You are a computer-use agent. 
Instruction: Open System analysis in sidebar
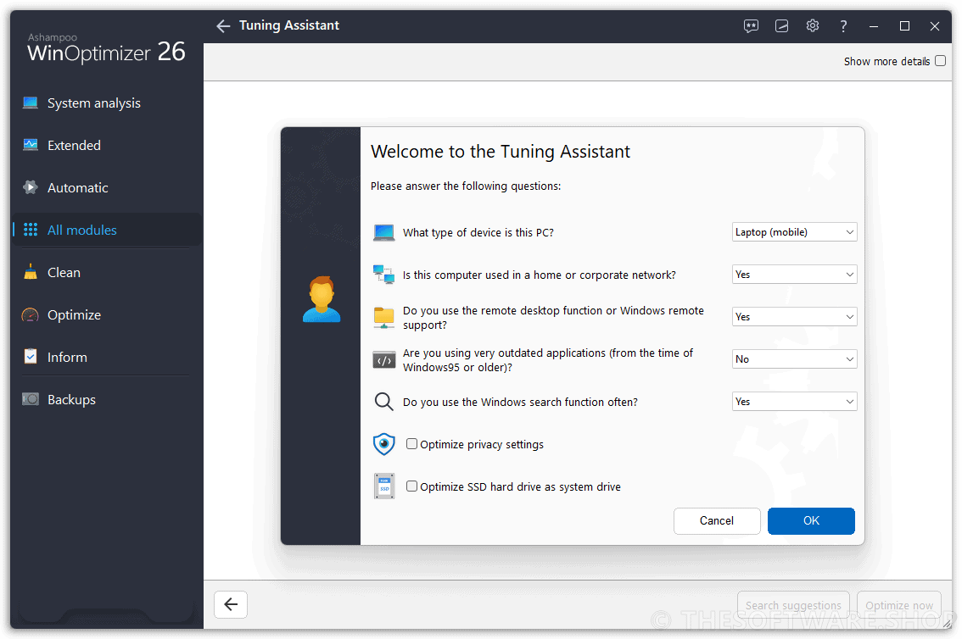pos(107,103)
